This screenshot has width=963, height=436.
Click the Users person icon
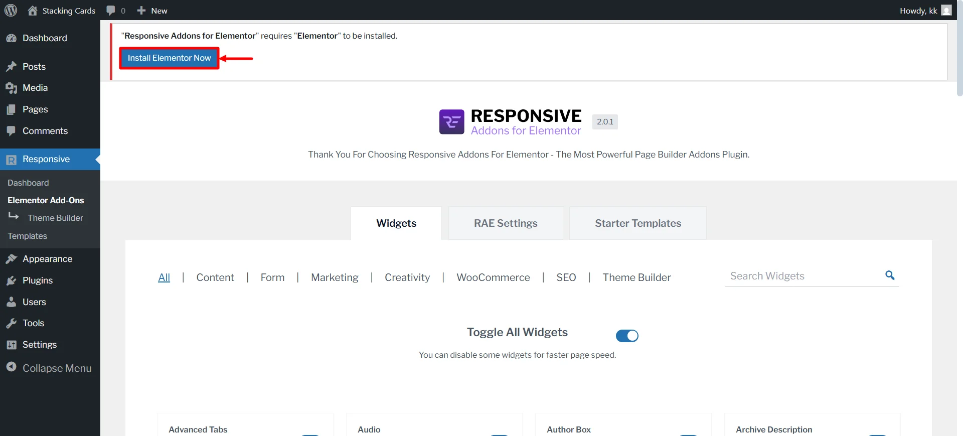tap(11, 302)
